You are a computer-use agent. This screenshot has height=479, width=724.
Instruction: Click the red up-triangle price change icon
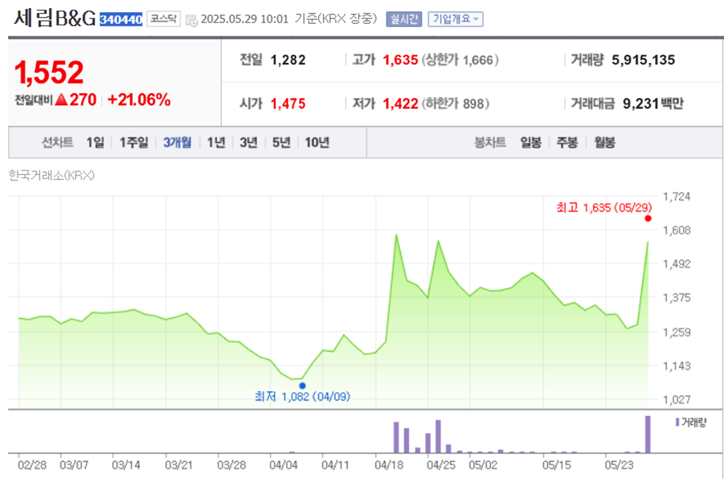pos(61,99)
